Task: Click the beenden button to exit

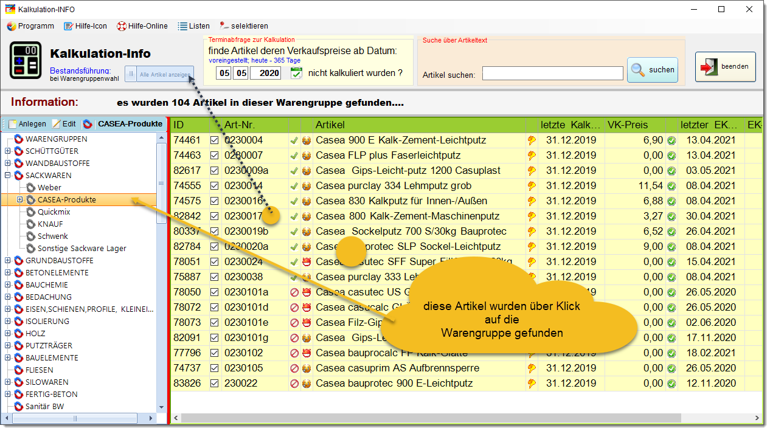Action: coord(726,67)
